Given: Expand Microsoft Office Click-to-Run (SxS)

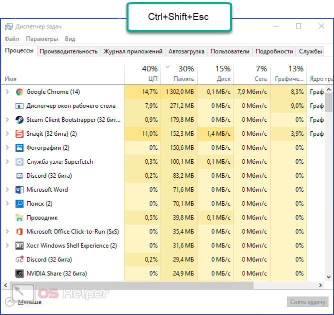Looking at the screenshot, I should 7,232.
